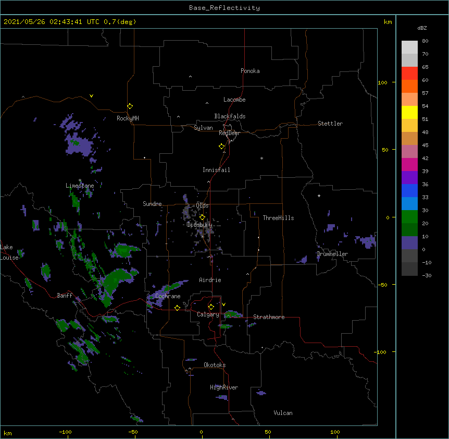
Task: Click the Sylvan label
Action: click(x=203, y=128)
